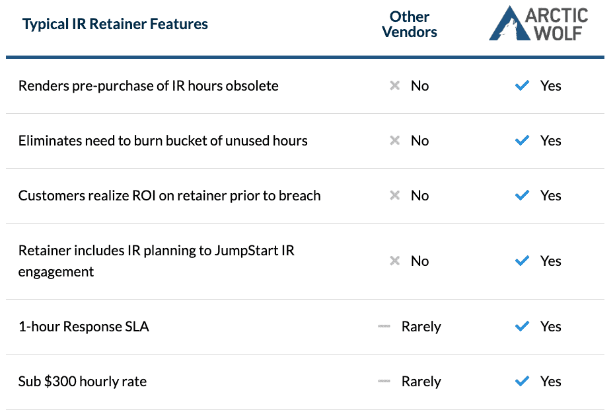
Task: Click Rarely text in 1-hour Response SLA row
Action: tap(421, 327)
